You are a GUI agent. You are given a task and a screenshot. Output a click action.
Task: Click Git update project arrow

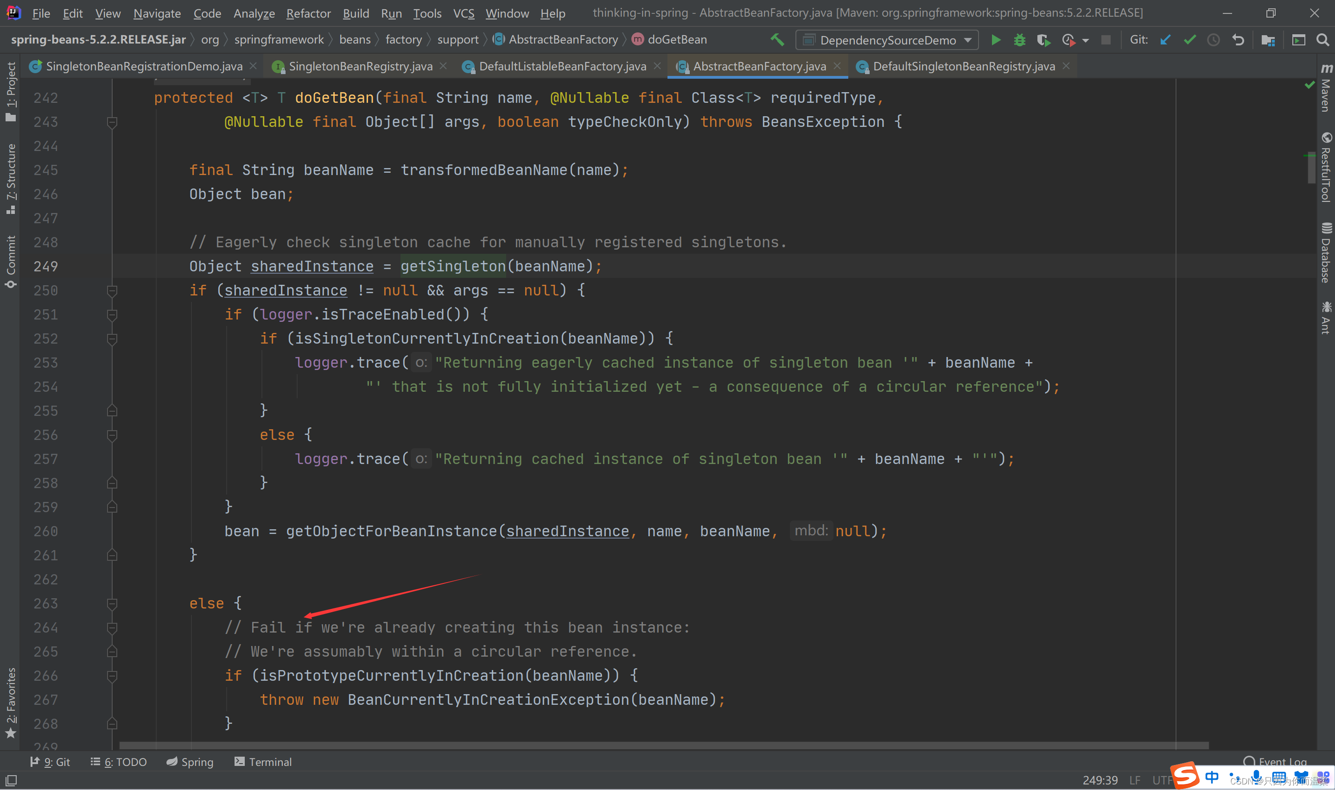click(x=1165, y=40)
